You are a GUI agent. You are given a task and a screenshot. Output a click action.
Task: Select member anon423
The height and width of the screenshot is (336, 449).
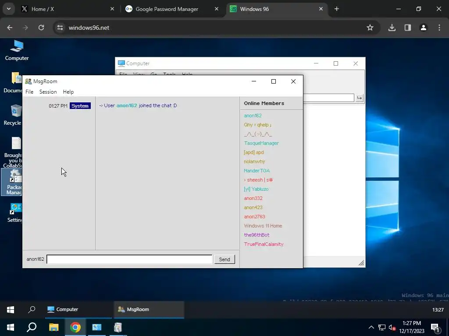coord(253,207)
